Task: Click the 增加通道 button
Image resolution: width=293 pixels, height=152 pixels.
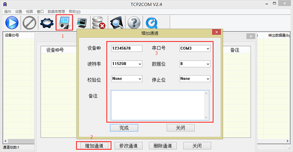Action: [x=94, y=146]
